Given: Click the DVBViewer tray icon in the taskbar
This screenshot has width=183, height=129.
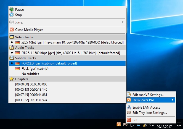Looking at the screenshot, I should tap(119, 124).
